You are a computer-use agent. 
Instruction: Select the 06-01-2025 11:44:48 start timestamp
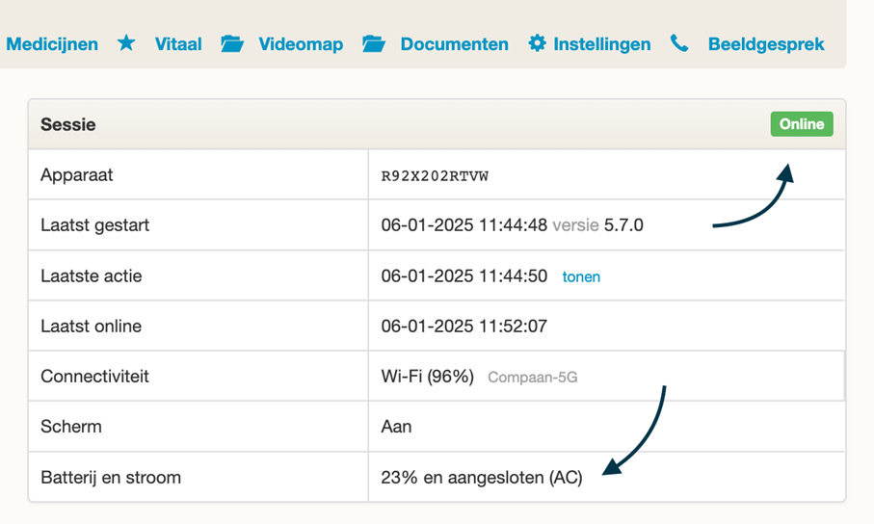(463, 225)
